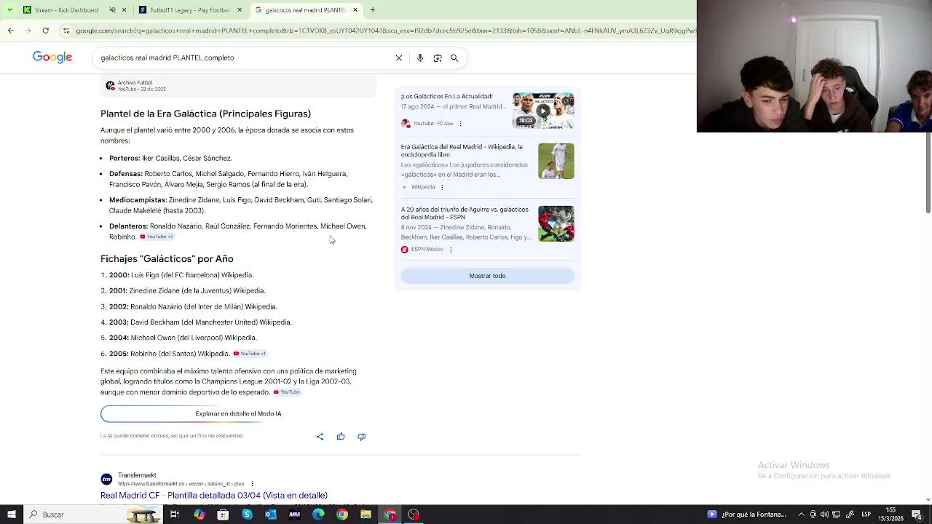Clear the search box with the X icon
The width and height of the screenshot is (932, 524).
(x=399, y=58)
